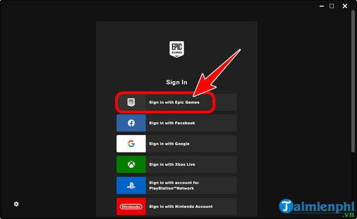The height and width of the screenshot is (219, 357).
Task: Maximize the launcher window
Action: click(x=331, y=6)
